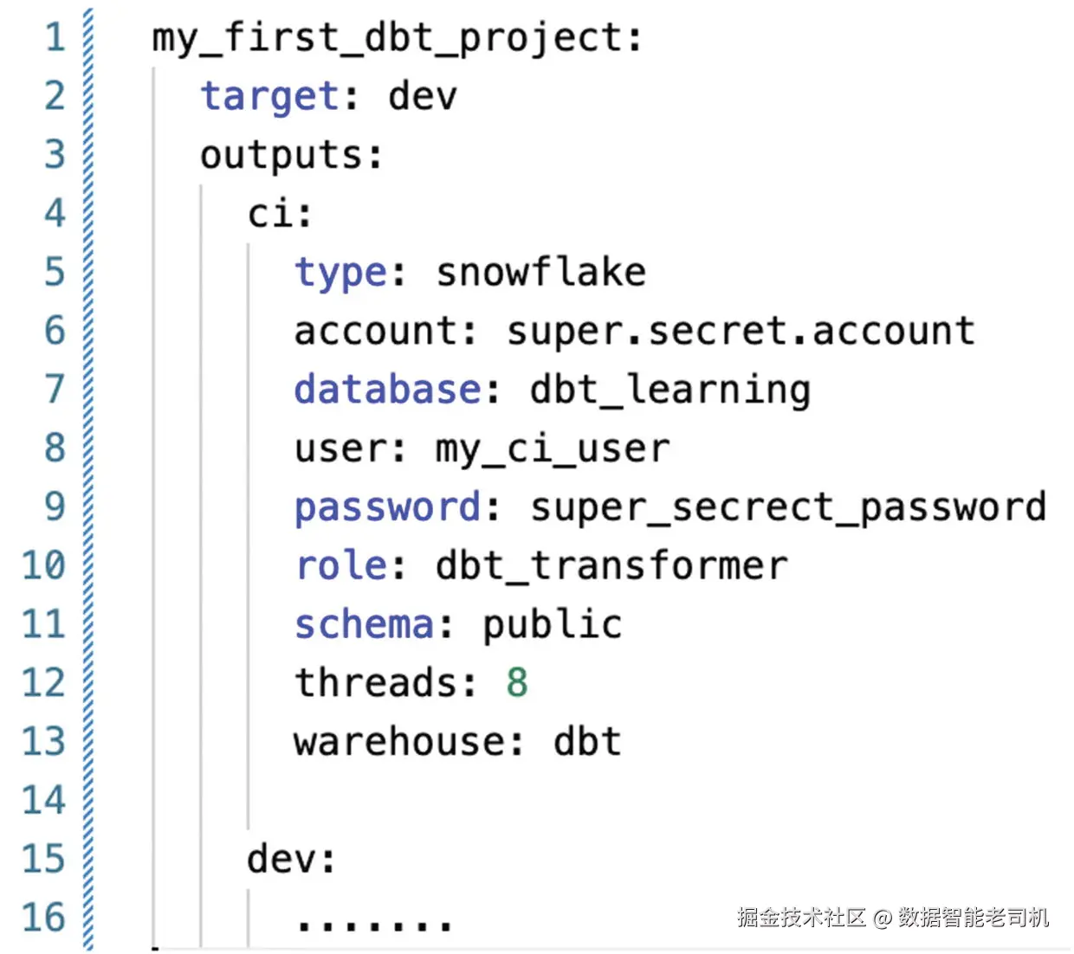Select line number 5 in gutter
Viewport: 1074px width, 954px height.
pos(55,272)
